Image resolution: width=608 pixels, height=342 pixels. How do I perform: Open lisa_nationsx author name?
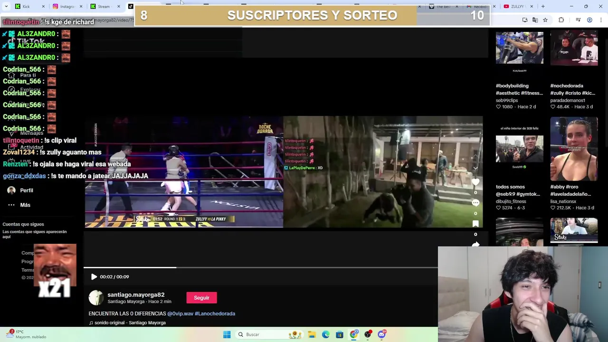(x=563, y=201)
